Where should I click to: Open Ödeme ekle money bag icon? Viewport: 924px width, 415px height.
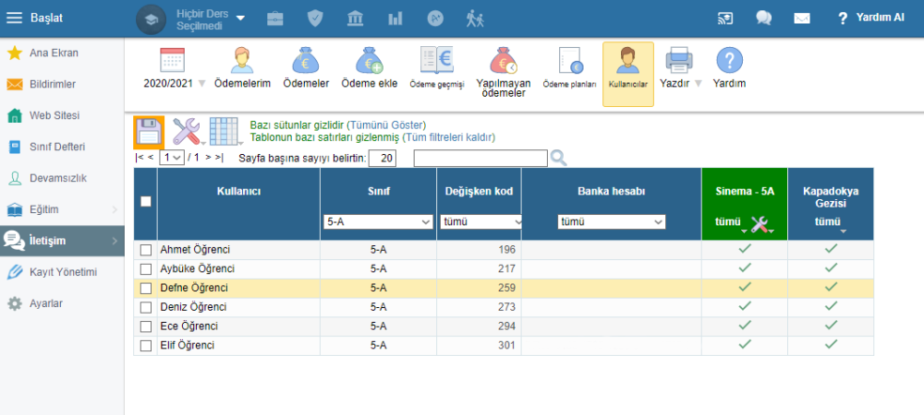(369, 61)
